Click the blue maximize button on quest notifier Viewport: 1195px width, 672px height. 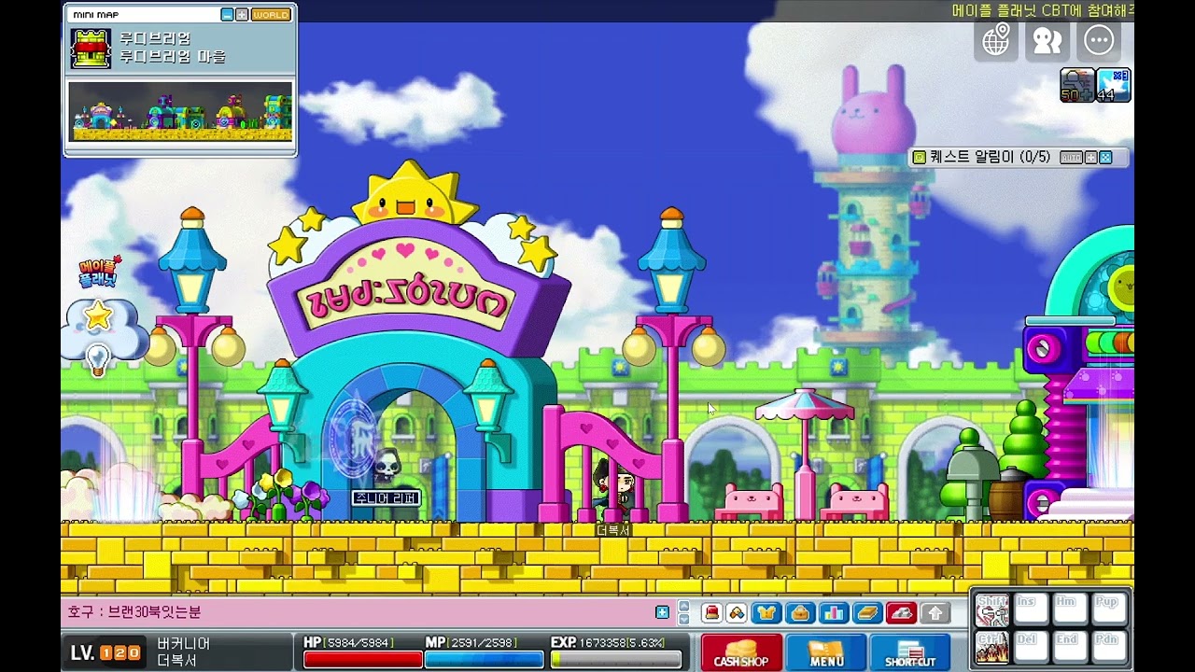(1105, 158)
